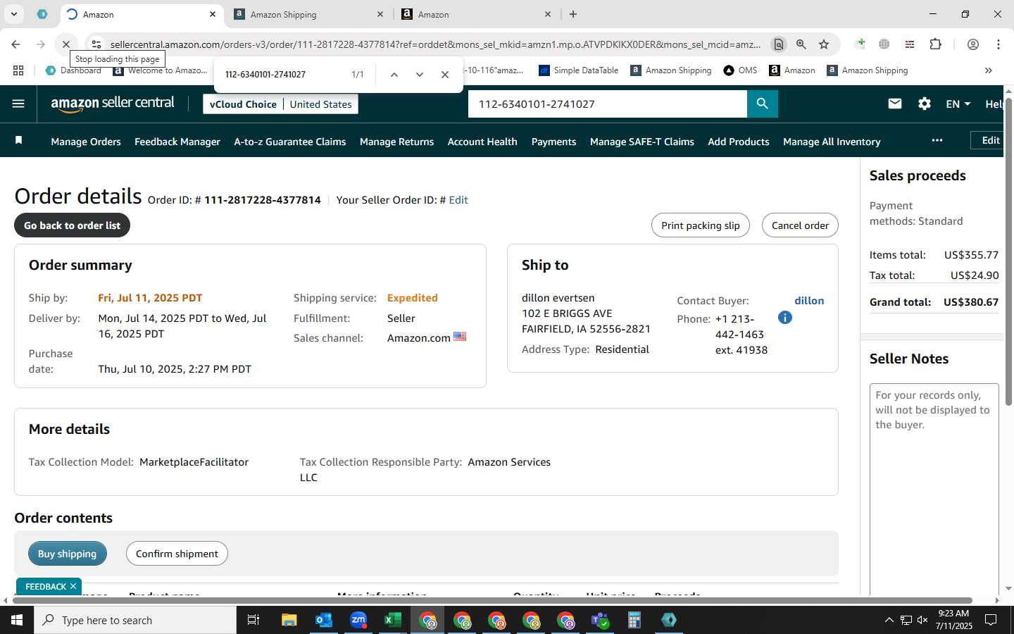Show more bookmarks with the chevron
Image resolution: width=1014 pixels, height=634 pixels.
click(x=988, y=70)
